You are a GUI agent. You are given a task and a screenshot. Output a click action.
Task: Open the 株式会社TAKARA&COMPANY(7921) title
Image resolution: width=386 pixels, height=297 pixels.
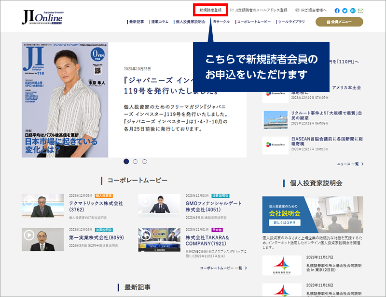tap(207, 241)
